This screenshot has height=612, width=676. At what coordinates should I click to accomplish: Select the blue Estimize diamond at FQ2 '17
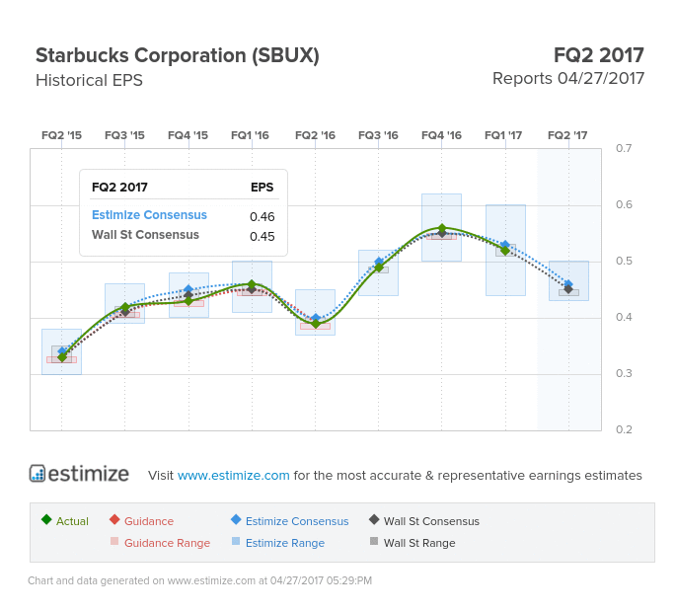point(568,284)
